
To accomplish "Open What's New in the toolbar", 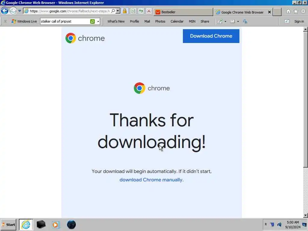I will (116, 21).
